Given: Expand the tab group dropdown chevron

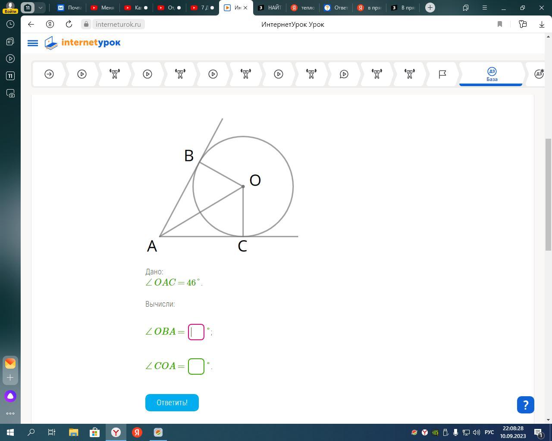Looking at the screenshot, I should click(40, 8).
